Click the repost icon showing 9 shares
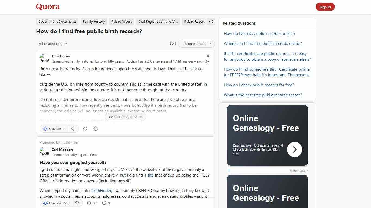 point(106,203)
